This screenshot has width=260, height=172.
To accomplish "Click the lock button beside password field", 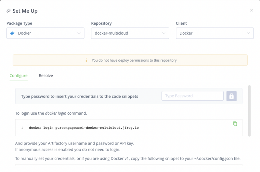I will [x=231, y=96].
